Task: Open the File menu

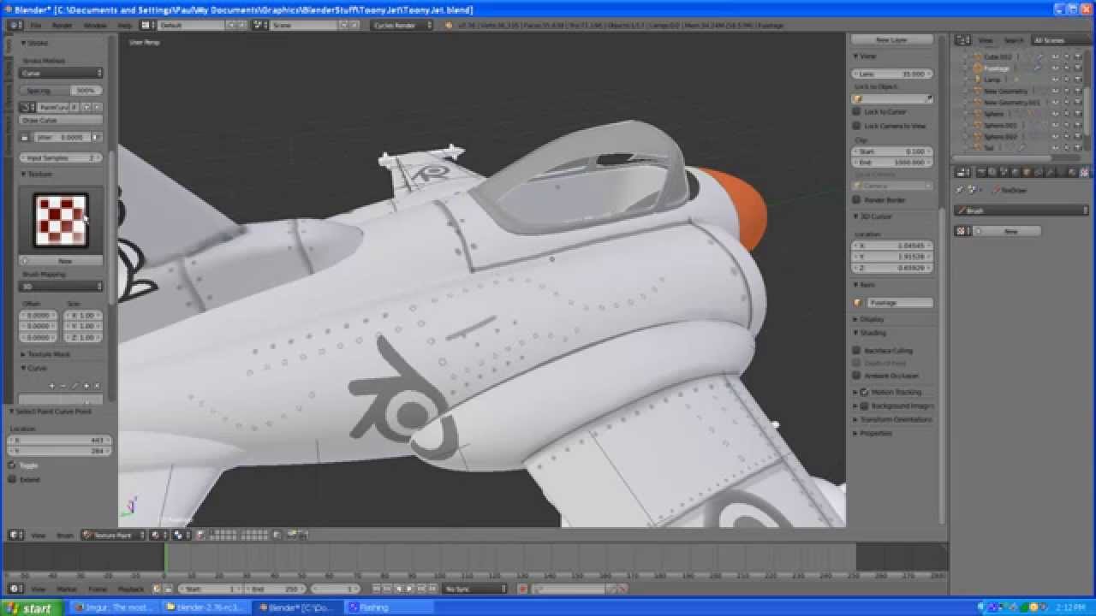Action: [x=36, y=25]
